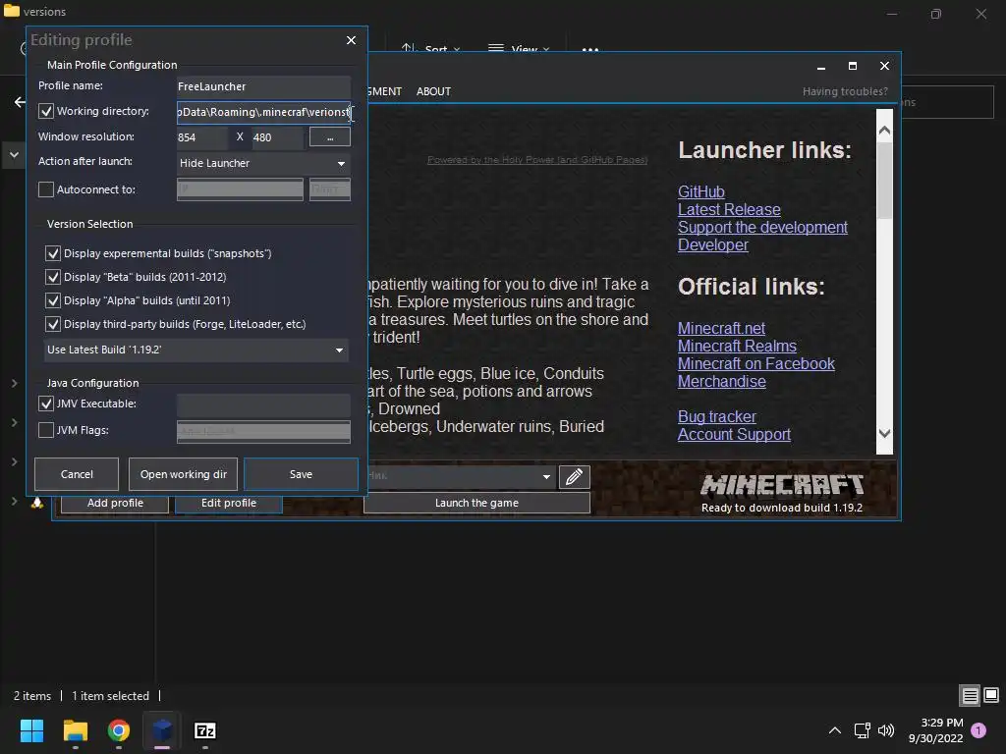Open the notification badge in the system tray

[978, 730]
